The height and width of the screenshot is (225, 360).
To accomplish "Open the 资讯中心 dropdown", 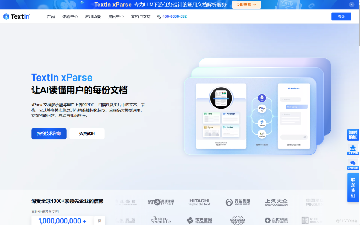I will (x=115, y=16).
